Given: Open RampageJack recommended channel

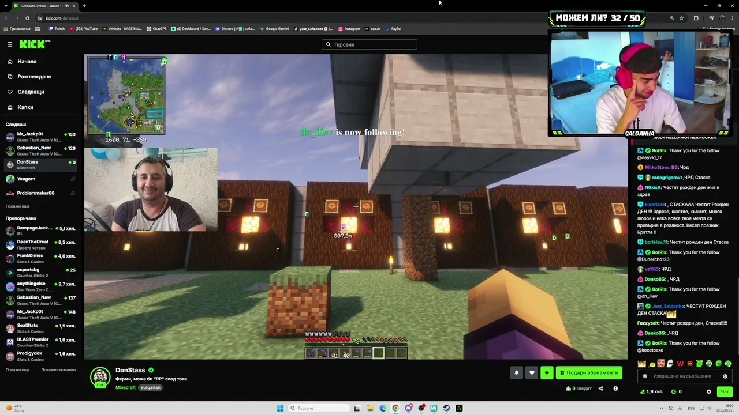Looking at the screenshot, I should [x=40, y=231].
